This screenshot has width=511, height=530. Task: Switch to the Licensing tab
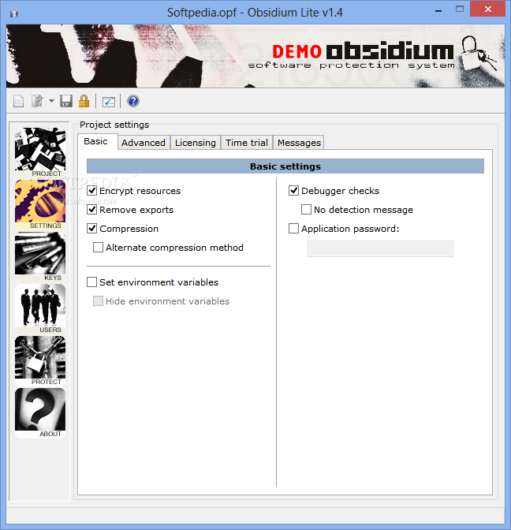196,143
